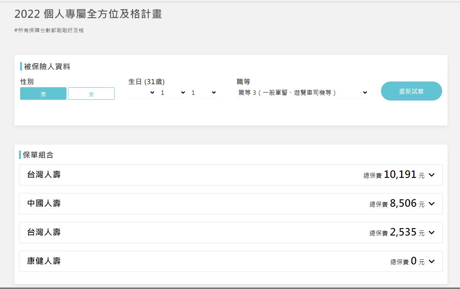Screen dimensions: 460x289
Task: Select the 女 gender option
Action: [x=91, y=94]
